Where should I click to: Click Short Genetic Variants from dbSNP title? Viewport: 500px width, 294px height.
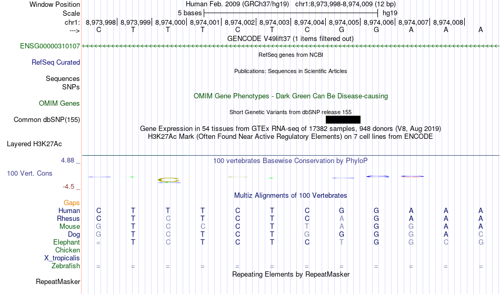click(291, 112)
